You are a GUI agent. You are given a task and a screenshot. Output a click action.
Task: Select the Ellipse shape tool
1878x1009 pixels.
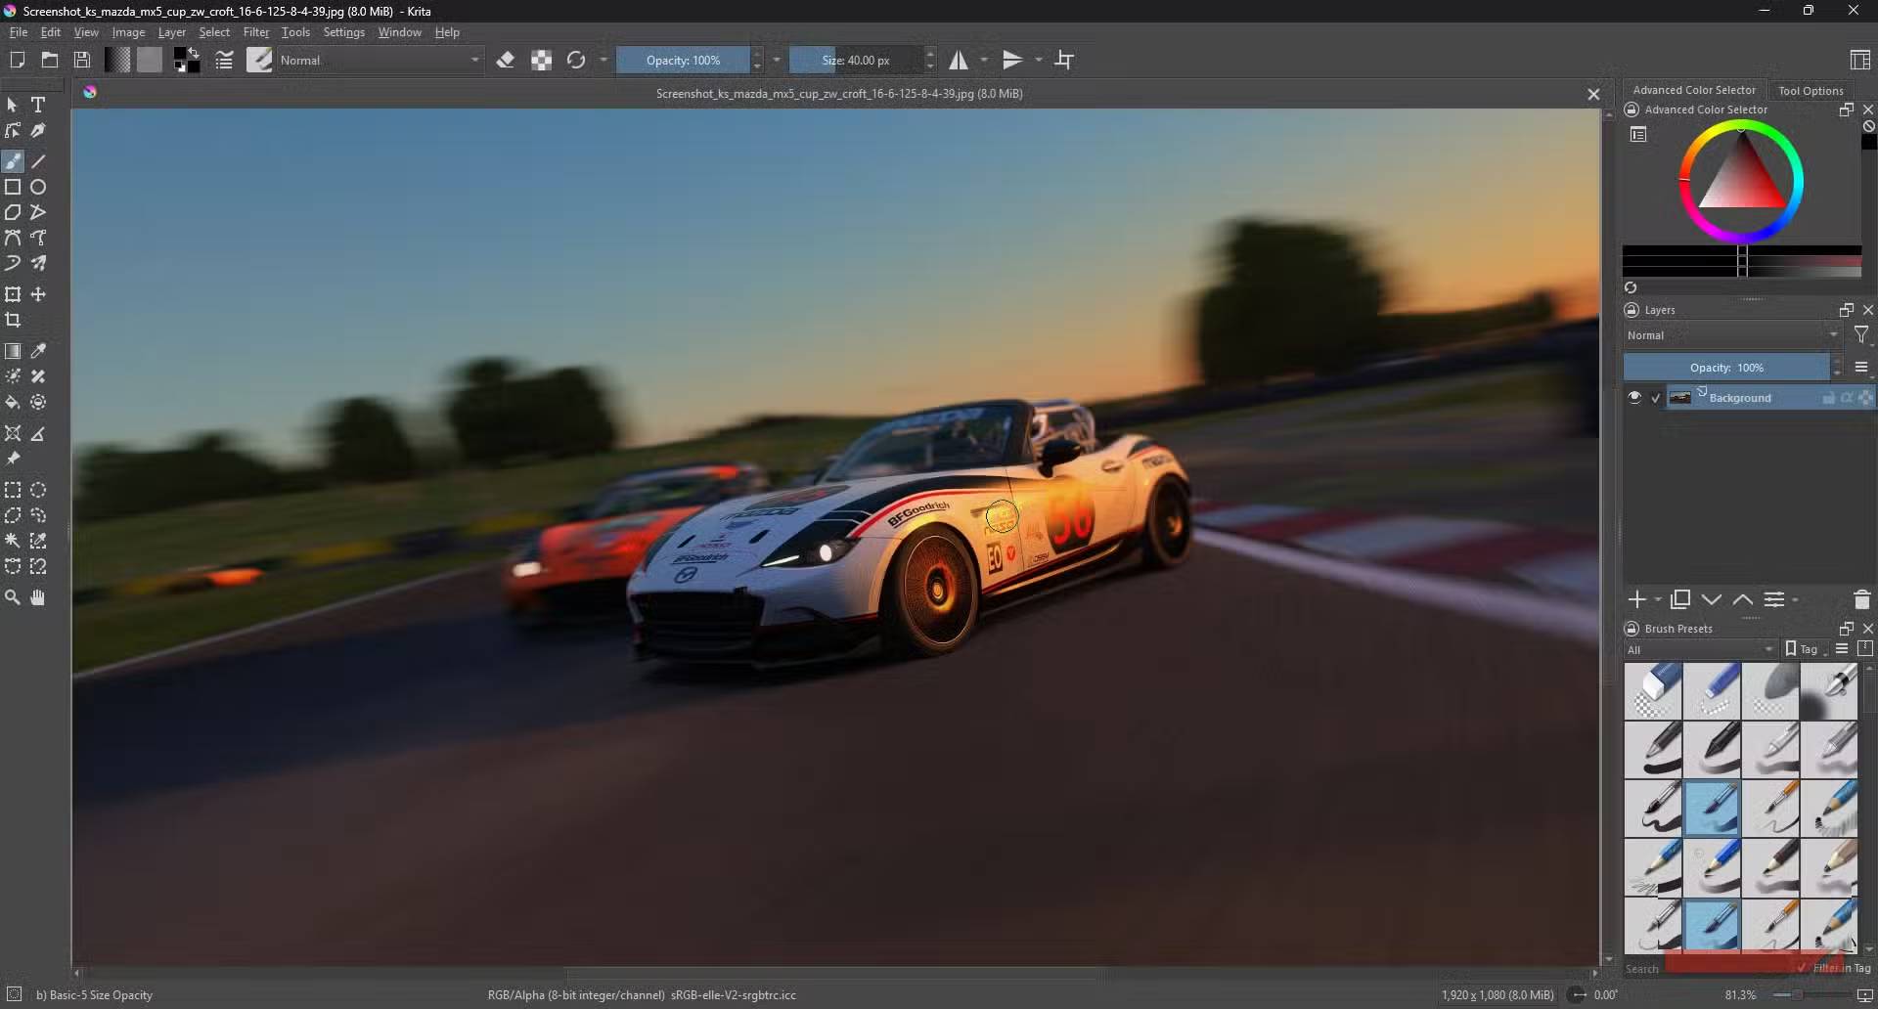[x=38, y=187]
